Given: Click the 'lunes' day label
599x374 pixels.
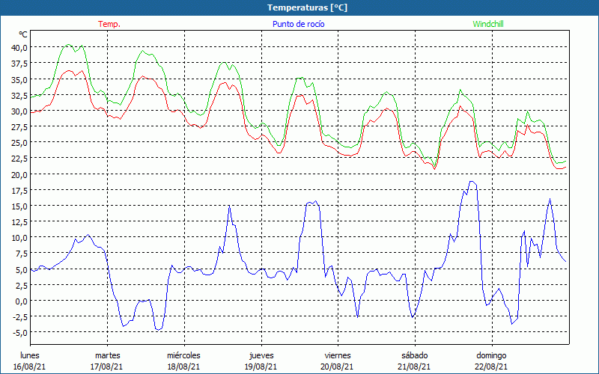Looking at the screenshot, I should coord(30,355).
